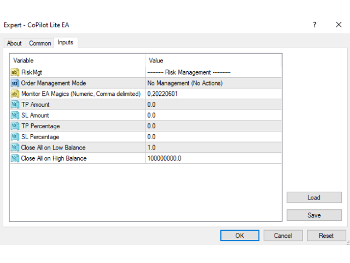Reset inputs to default values
This screenshot has height=263, width=350.
(x=326, y=236)
